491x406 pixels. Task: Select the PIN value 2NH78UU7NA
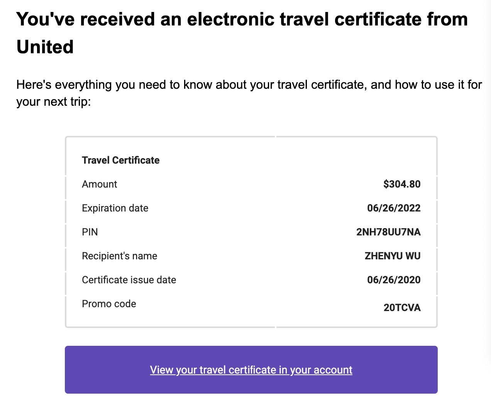pyautogui.click(x=388, y=232)
